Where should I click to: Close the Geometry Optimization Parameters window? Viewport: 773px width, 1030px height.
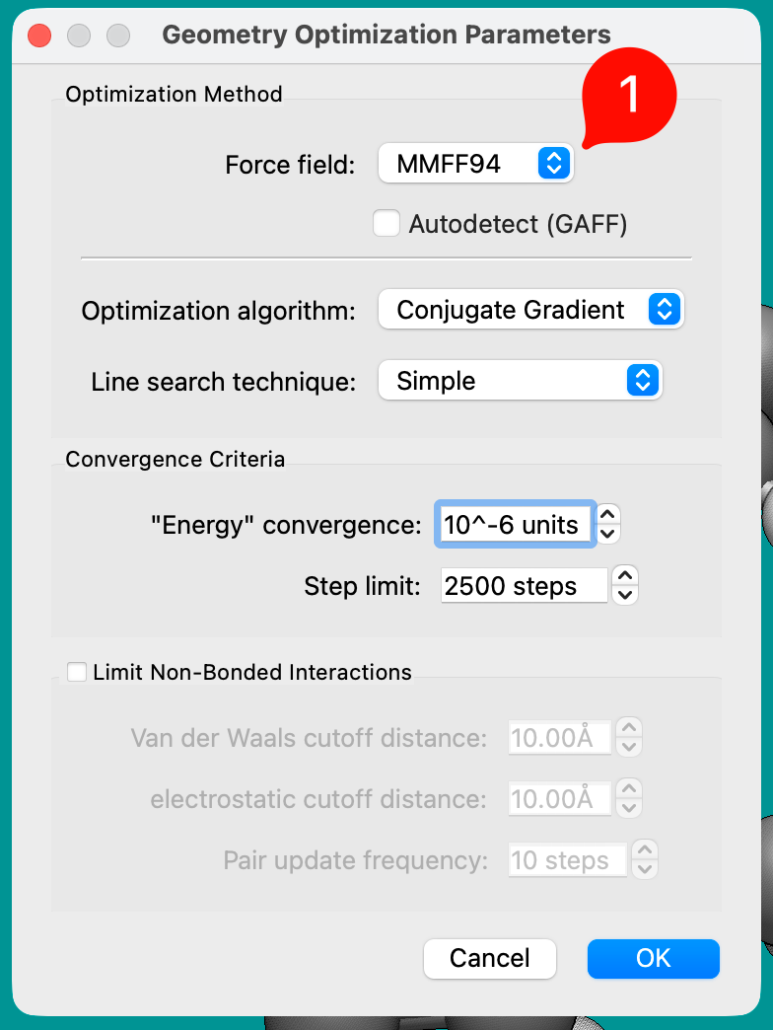pos(39,36)
